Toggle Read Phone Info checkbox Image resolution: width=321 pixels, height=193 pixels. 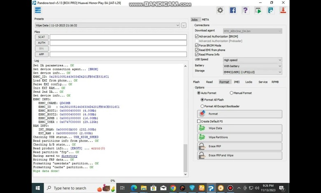pos(197,55)
